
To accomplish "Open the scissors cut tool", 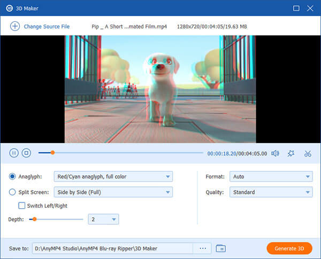I will pos(308,153).
